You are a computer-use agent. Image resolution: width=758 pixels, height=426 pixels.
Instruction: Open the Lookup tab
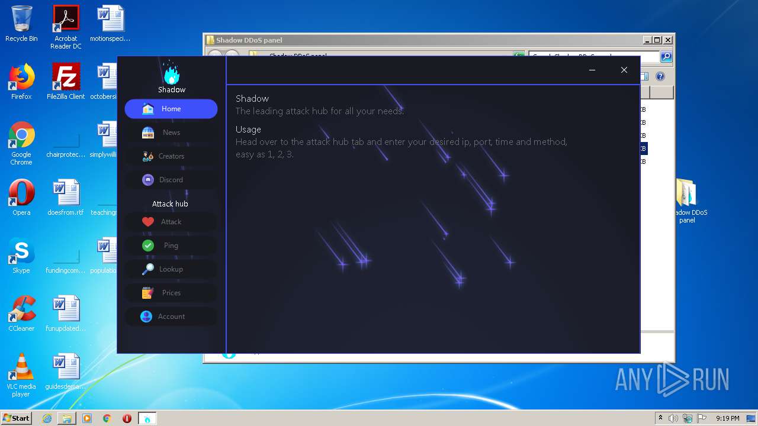point(171,269)
